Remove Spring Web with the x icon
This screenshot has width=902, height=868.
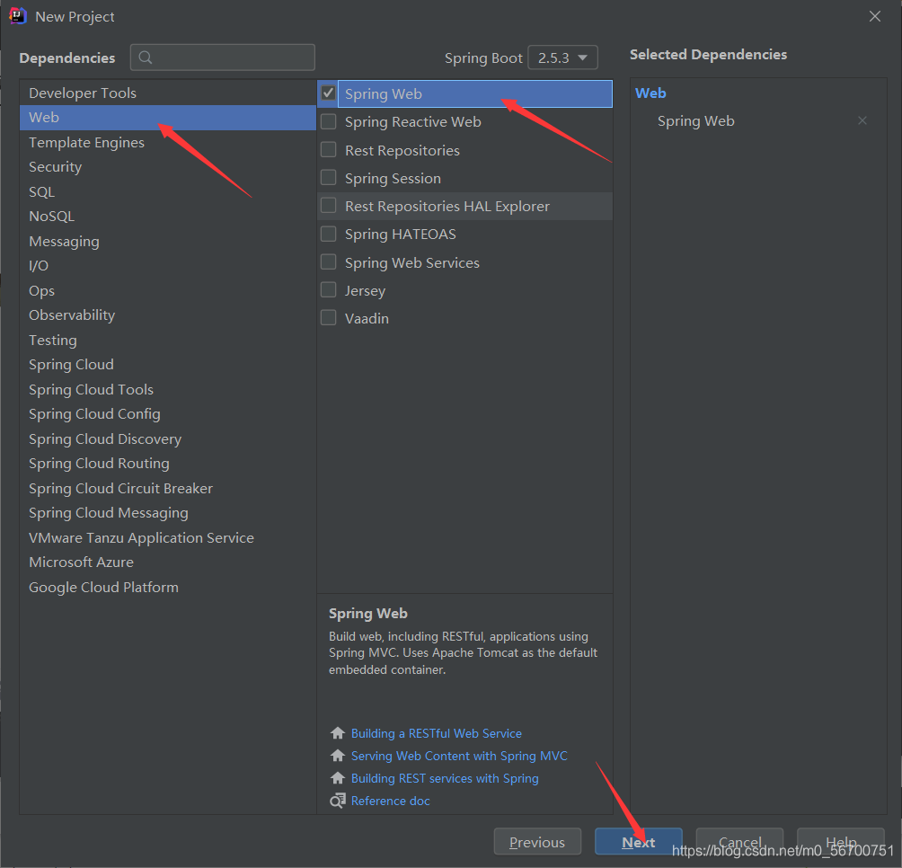862,120
